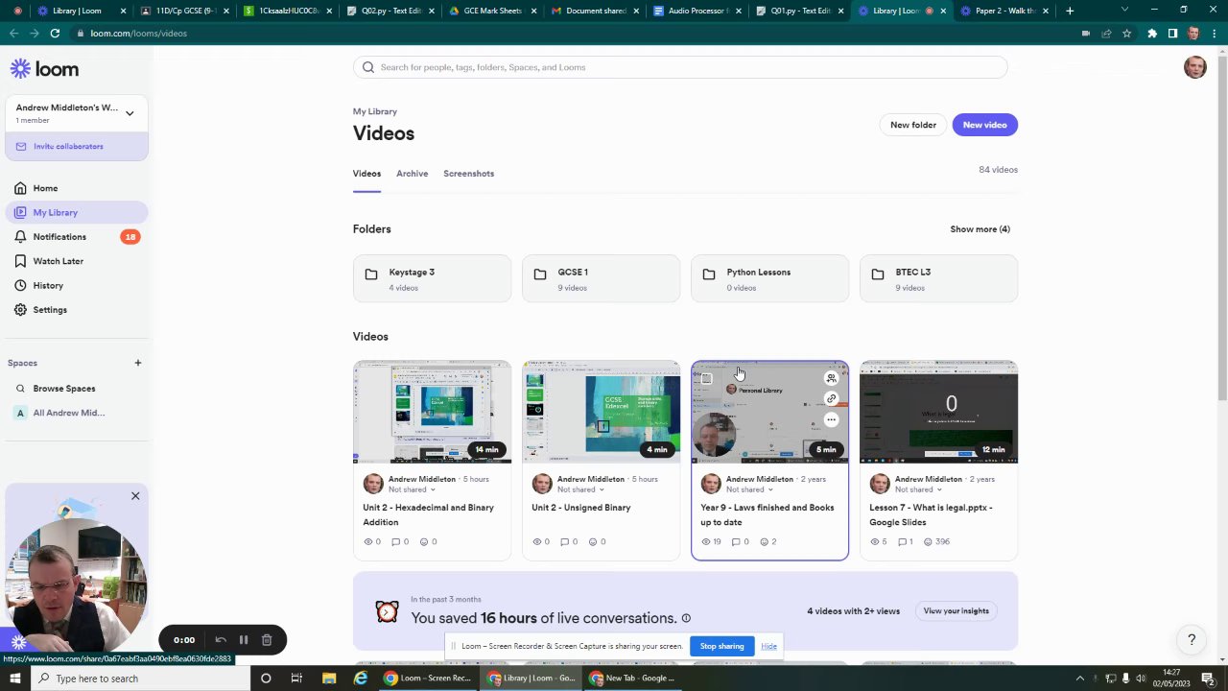This screenshot has height=691, width=1228.
Task: Expand Not shared dropdown for Hexadecimal video
Action: pyautogui.click(x=413, y=489)
